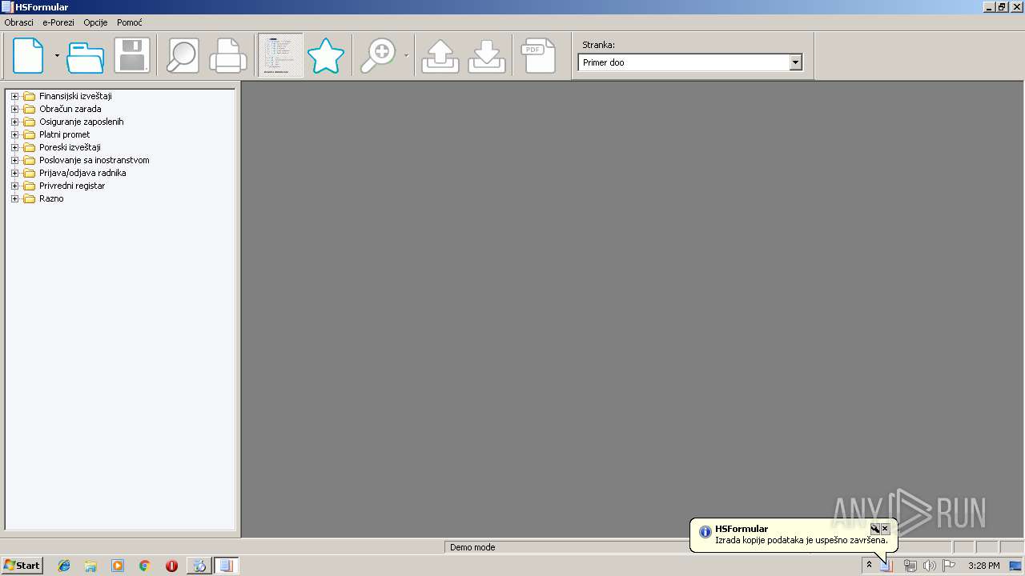The width and height of the screenshot is (1025, 576).
Task: Click the PDF export icon
Action: [x=538, y=56]
